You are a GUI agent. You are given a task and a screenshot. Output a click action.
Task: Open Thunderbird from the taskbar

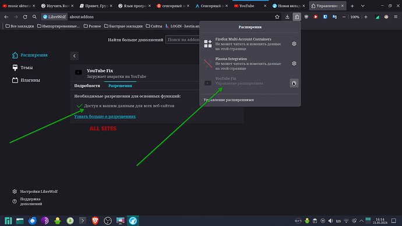[32, 221]
